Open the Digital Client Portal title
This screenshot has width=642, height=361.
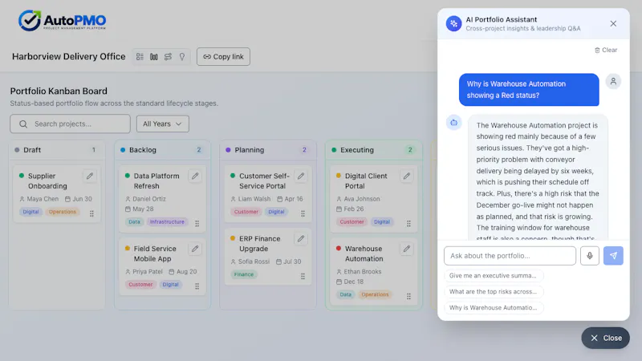coord(366,181)
